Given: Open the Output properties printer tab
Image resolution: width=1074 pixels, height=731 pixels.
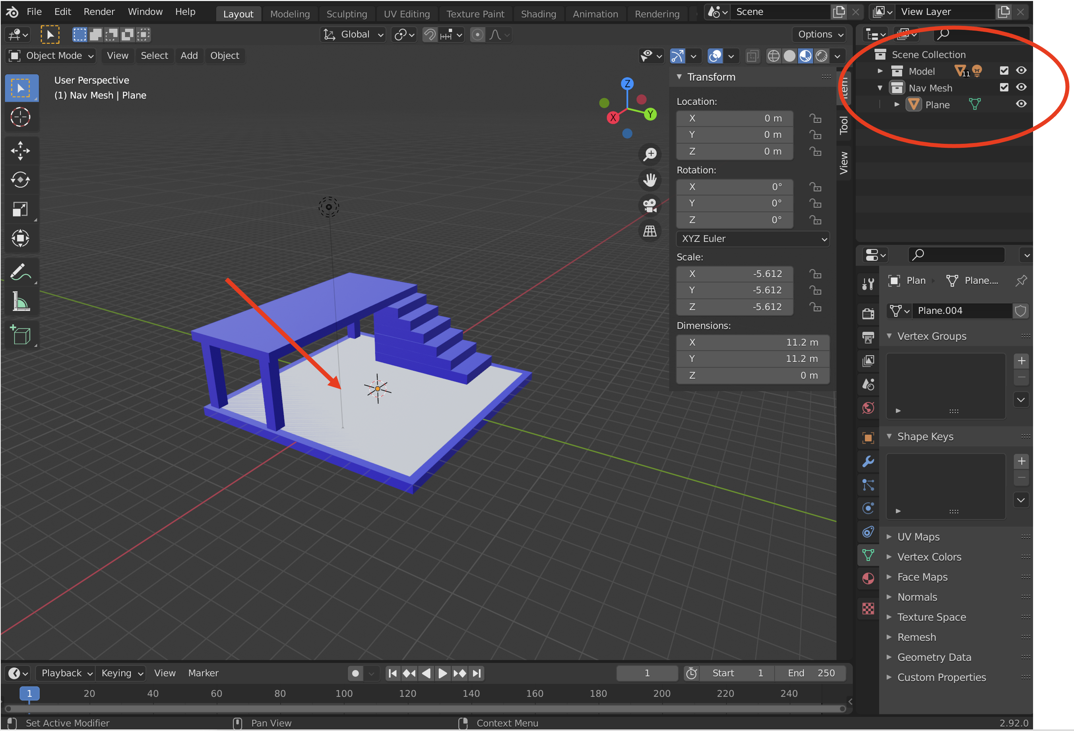Looking at the screenshot, I should tap(868, 337).
